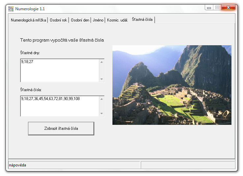Open the Numerologická mřížka tab

pos(28,20)
